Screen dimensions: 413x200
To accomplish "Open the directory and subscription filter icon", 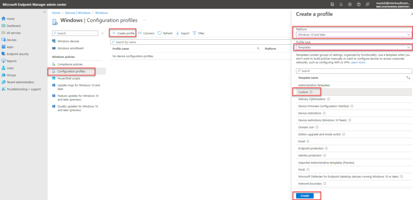I will [333, 5].
